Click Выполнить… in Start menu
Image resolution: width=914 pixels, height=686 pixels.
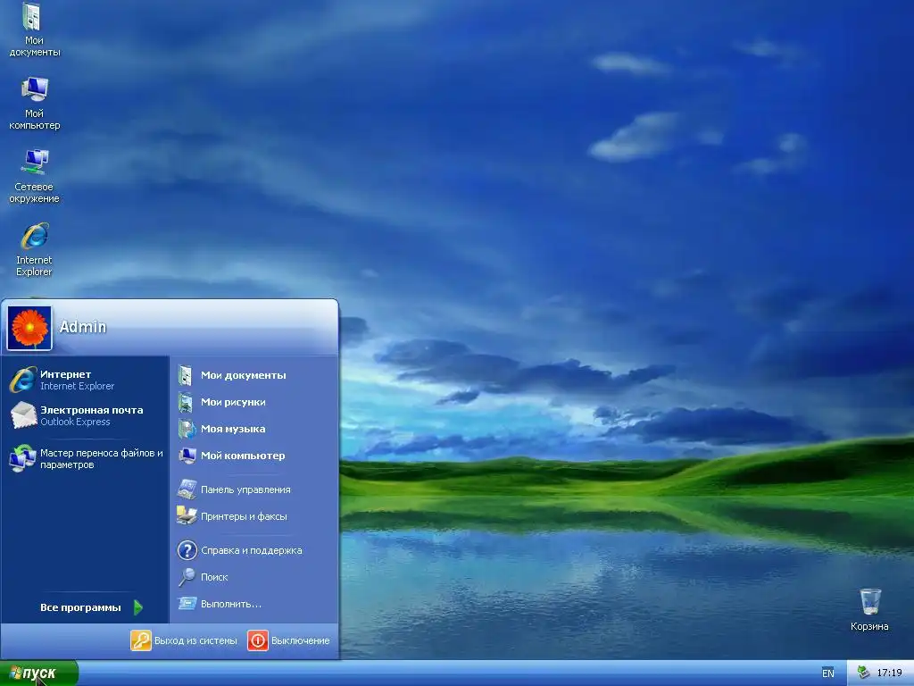(x=254, y=604)
